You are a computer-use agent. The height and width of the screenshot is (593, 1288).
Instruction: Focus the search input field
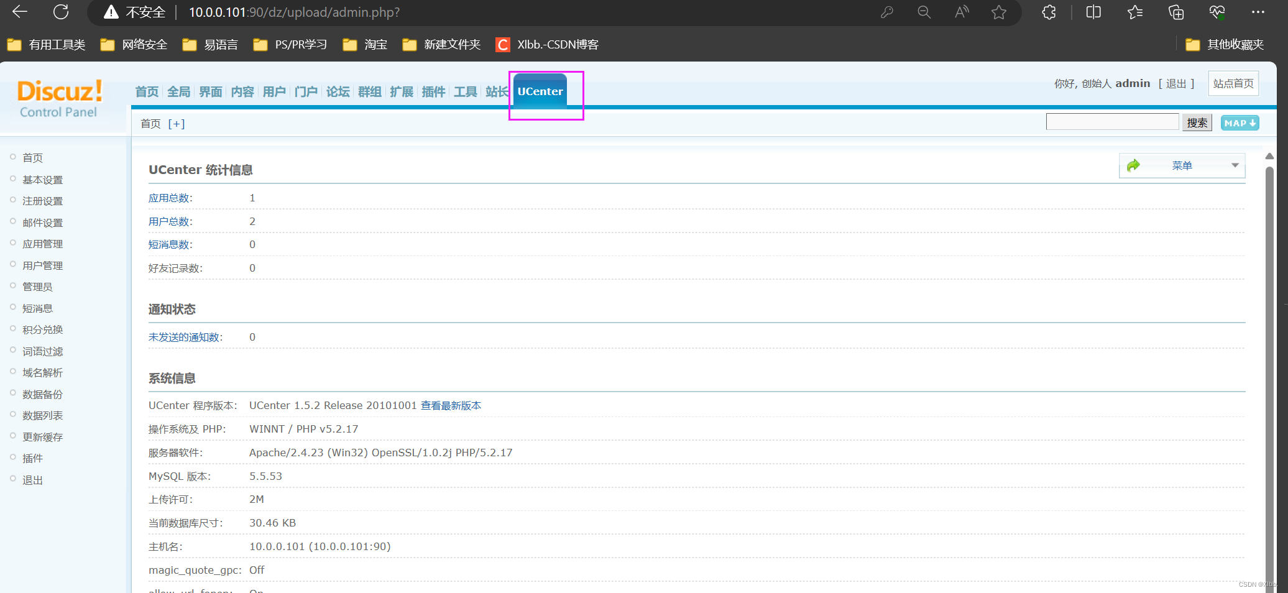click(x=1113, y=122)
